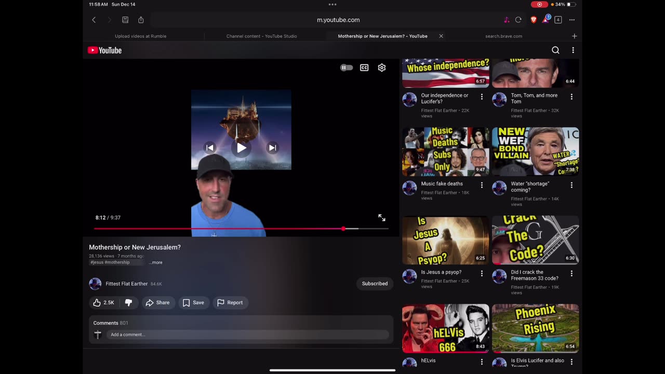Open options for Is Jesus a psyop
Screen dimensions: 665x374
click(x=482, y=273)
